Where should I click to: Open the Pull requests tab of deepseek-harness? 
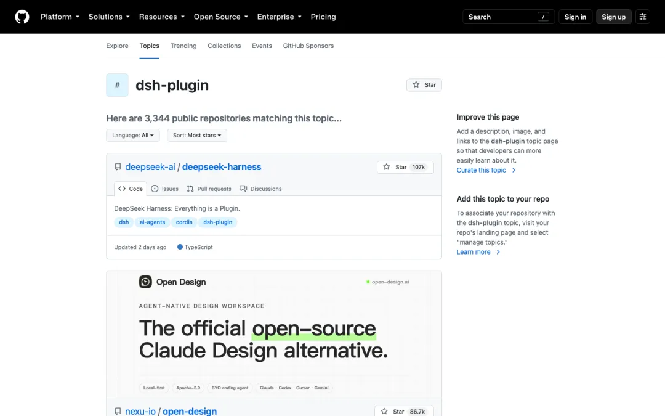point(209,189)
